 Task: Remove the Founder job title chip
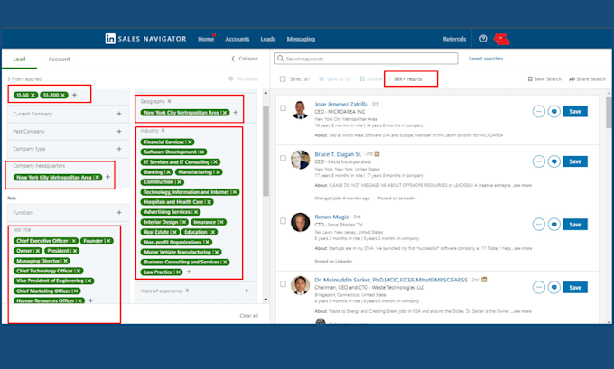click(x=108, y=241)
